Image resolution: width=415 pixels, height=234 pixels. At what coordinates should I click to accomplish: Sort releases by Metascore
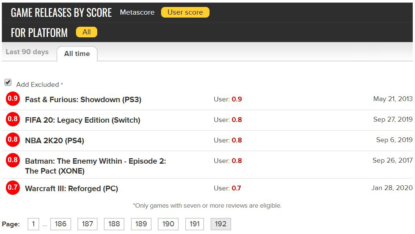pos(137,12)
